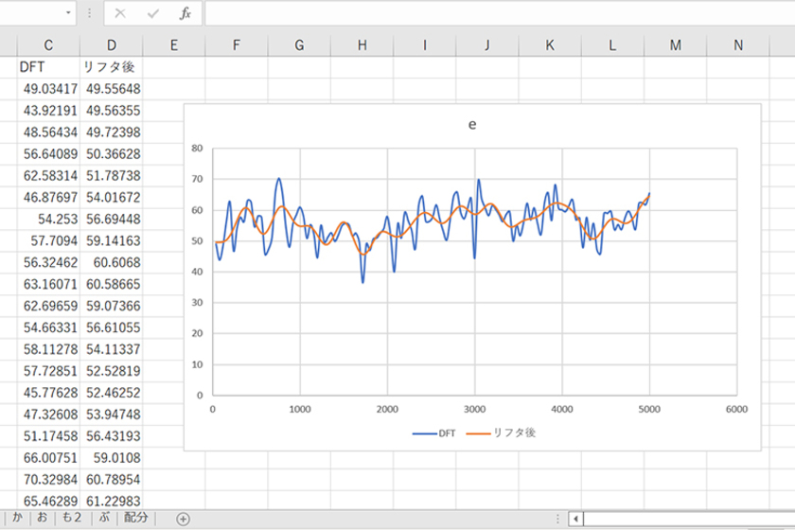Open the Name Box dropdown arrow
The image size is (795, 530).
pyautogui.click(x=69, y=13)
